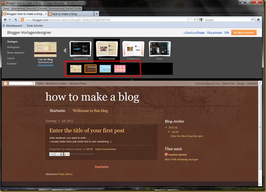Click the Blogger site icon in address bar

[22, 20]
